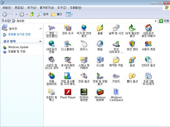The width and height of the screenshot is (170, 127).
Task: Open the 글꼴 (Fonts) folder icon
Action: (100, 28)
